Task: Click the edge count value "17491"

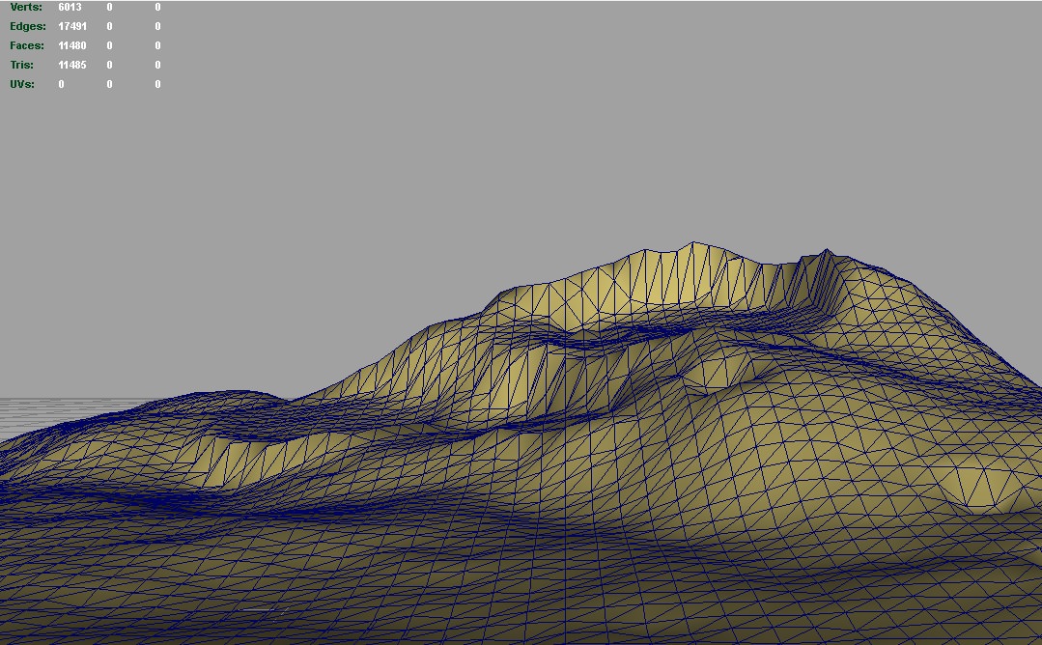Action: (72, 26)
